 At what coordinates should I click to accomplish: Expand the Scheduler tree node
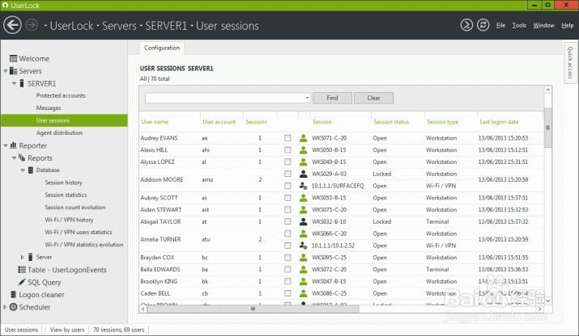[x=5, y=307]
